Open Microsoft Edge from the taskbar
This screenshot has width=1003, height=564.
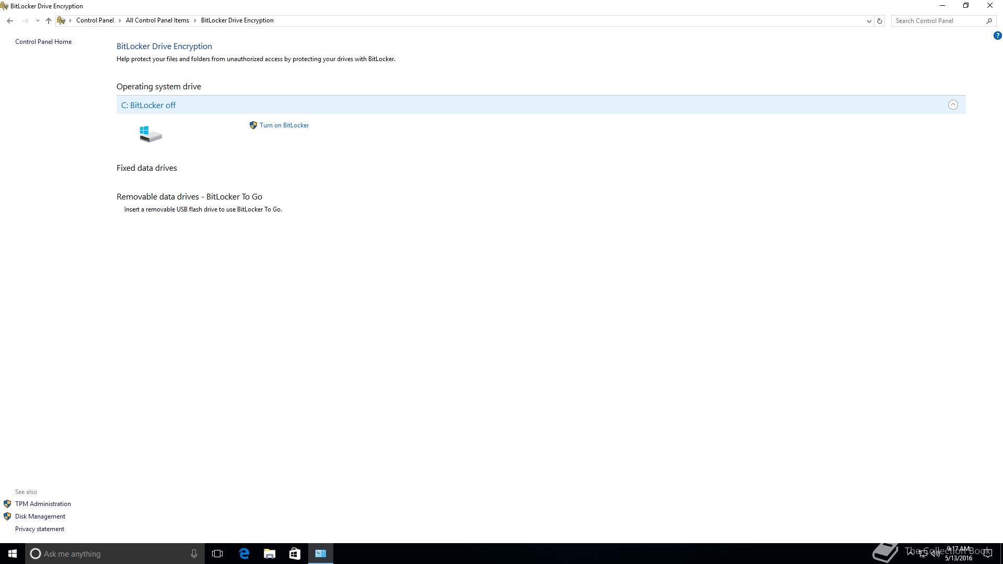pos(244,554)
